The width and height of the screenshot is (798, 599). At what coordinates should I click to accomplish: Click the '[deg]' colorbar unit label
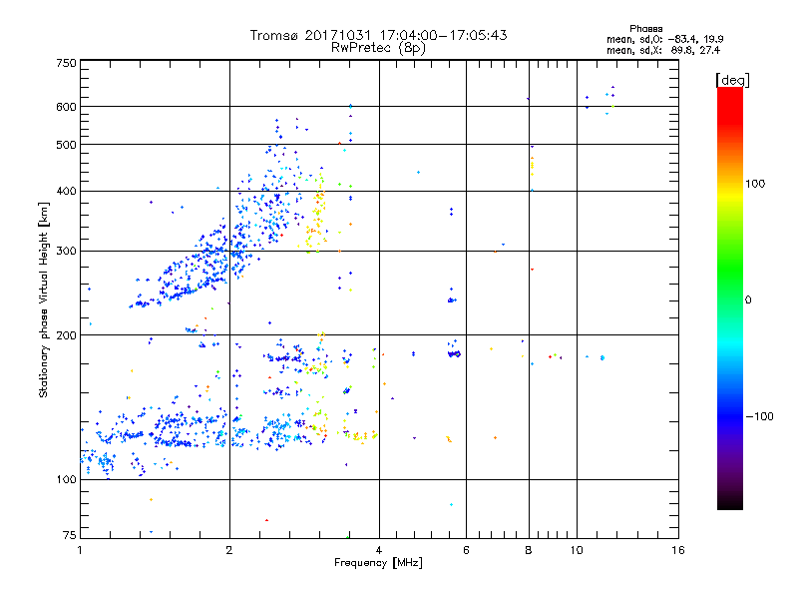point(732,80)
